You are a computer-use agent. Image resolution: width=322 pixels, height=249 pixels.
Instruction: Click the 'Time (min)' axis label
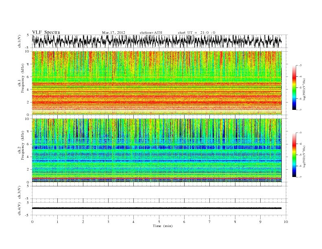pyautogui.click(x=163, y=226)
